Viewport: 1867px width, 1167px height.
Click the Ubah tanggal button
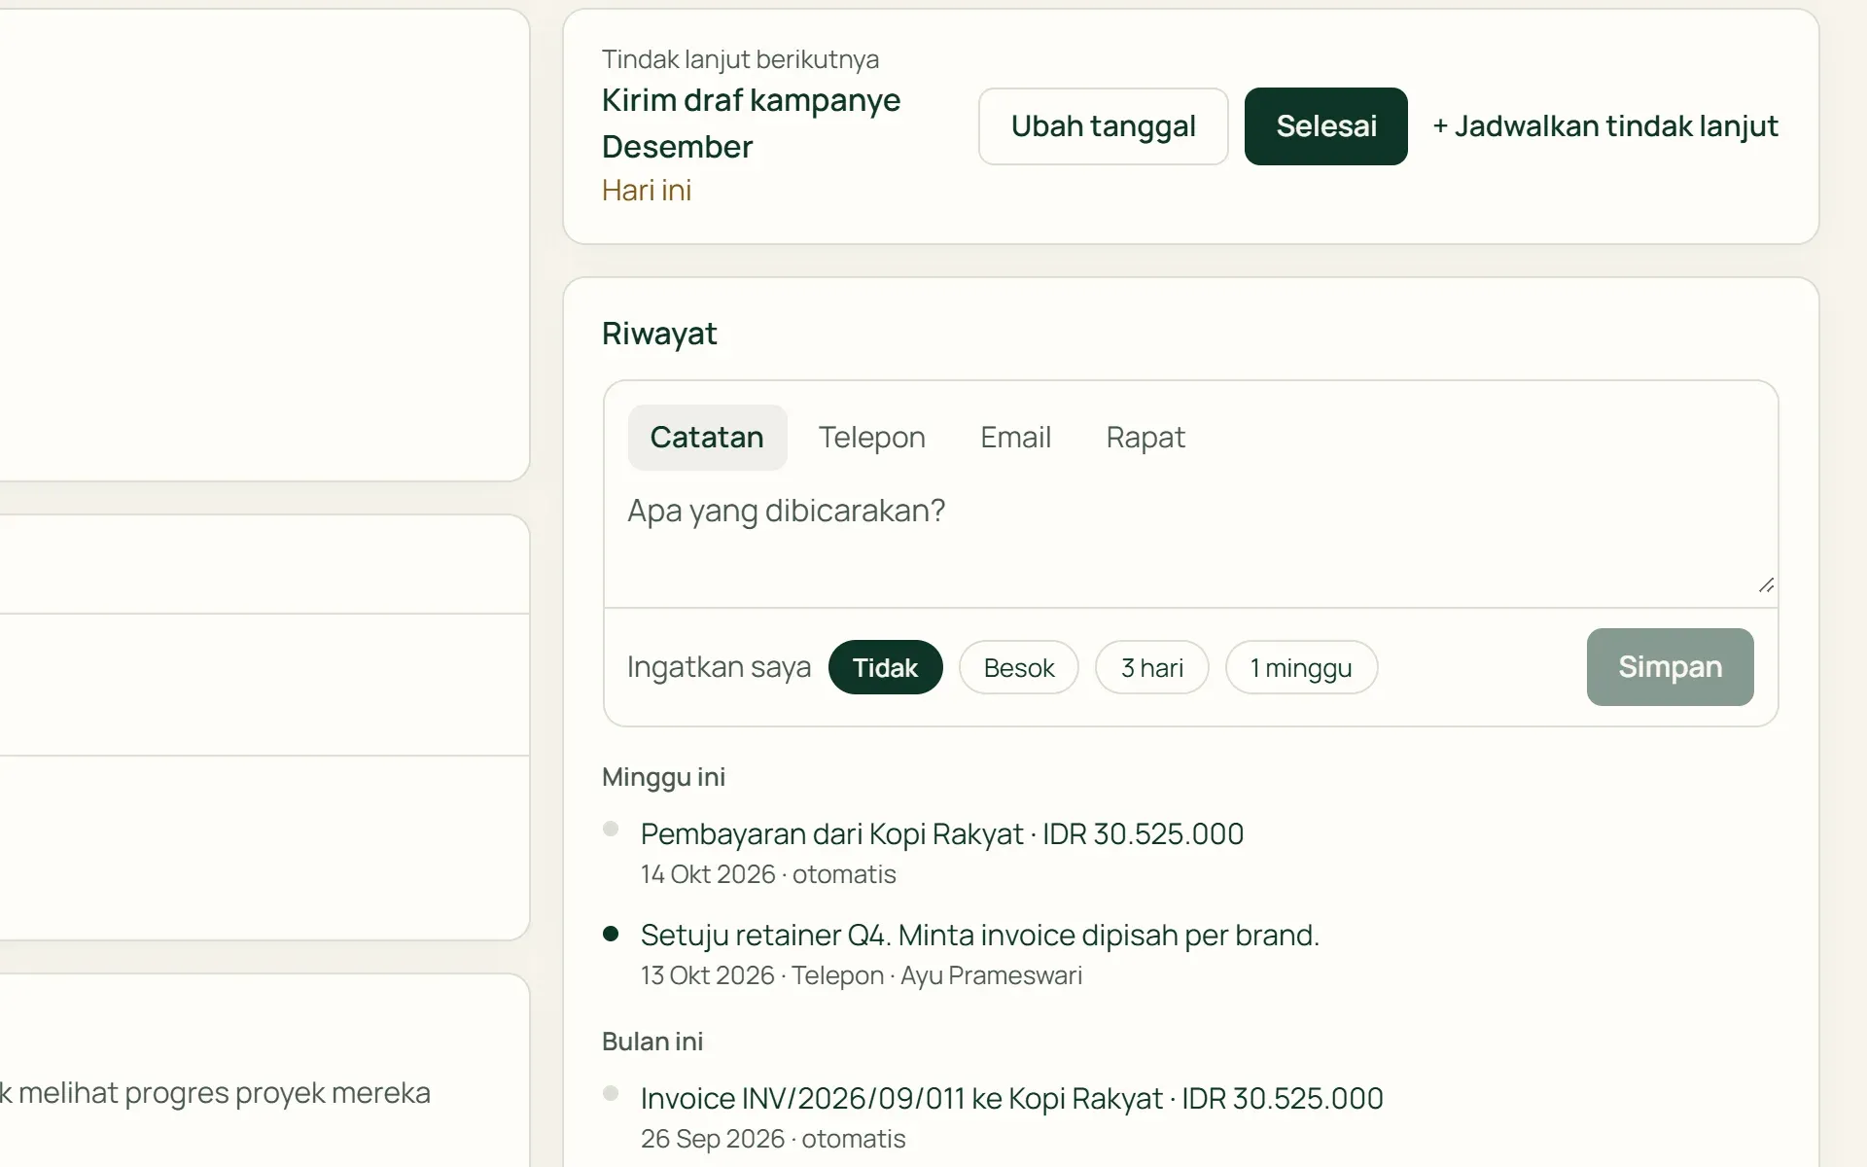point(1103,126)
